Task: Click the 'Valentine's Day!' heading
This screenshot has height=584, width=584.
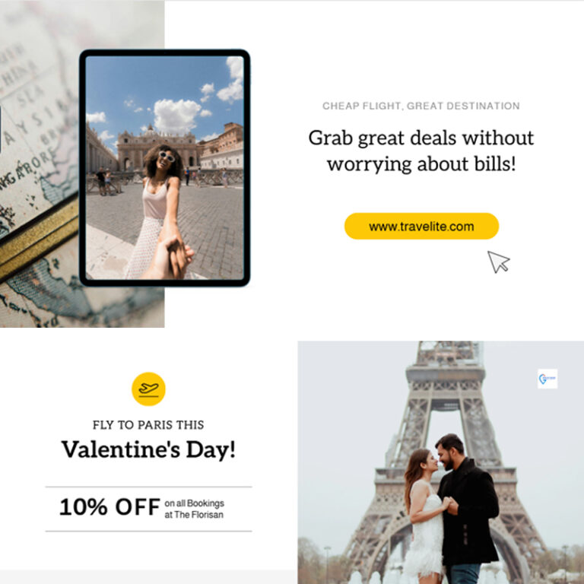Action: 148,449
